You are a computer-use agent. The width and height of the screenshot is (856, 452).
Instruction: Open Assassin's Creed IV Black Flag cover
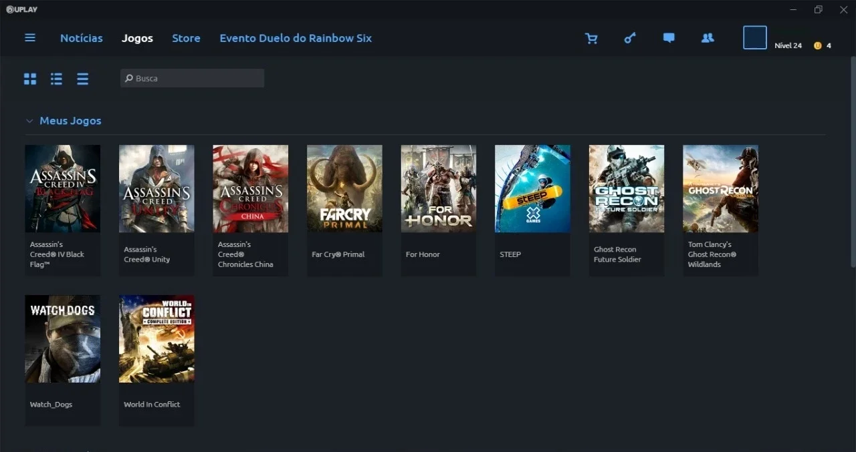[x=63, y=188]
